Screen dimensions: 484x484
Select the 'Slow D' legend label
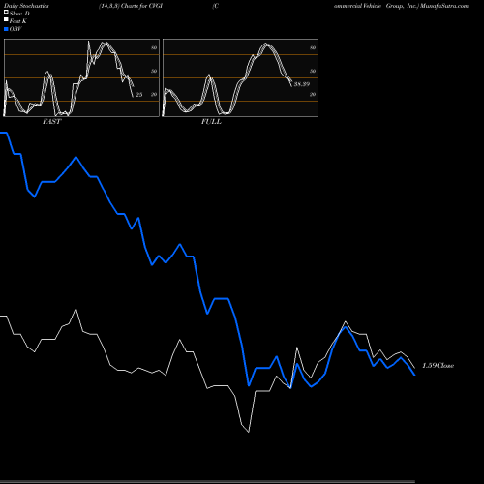tap(19, 14)
